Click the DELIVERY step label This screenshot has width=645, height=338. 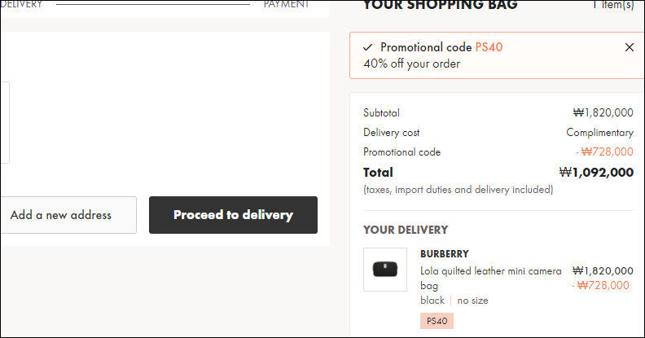pos(21,5)
